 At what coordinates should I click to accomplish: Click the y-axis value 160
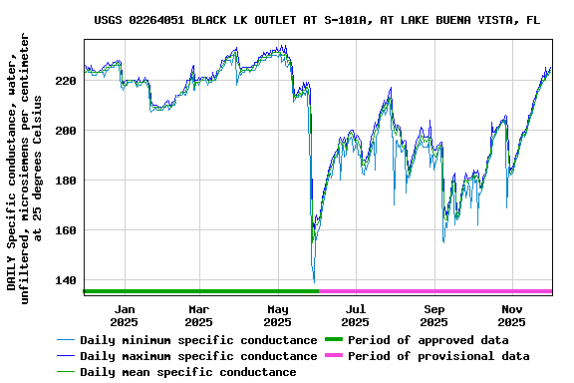(66, 230)
